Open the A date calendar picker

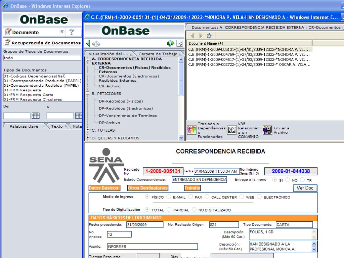point(79,116)
